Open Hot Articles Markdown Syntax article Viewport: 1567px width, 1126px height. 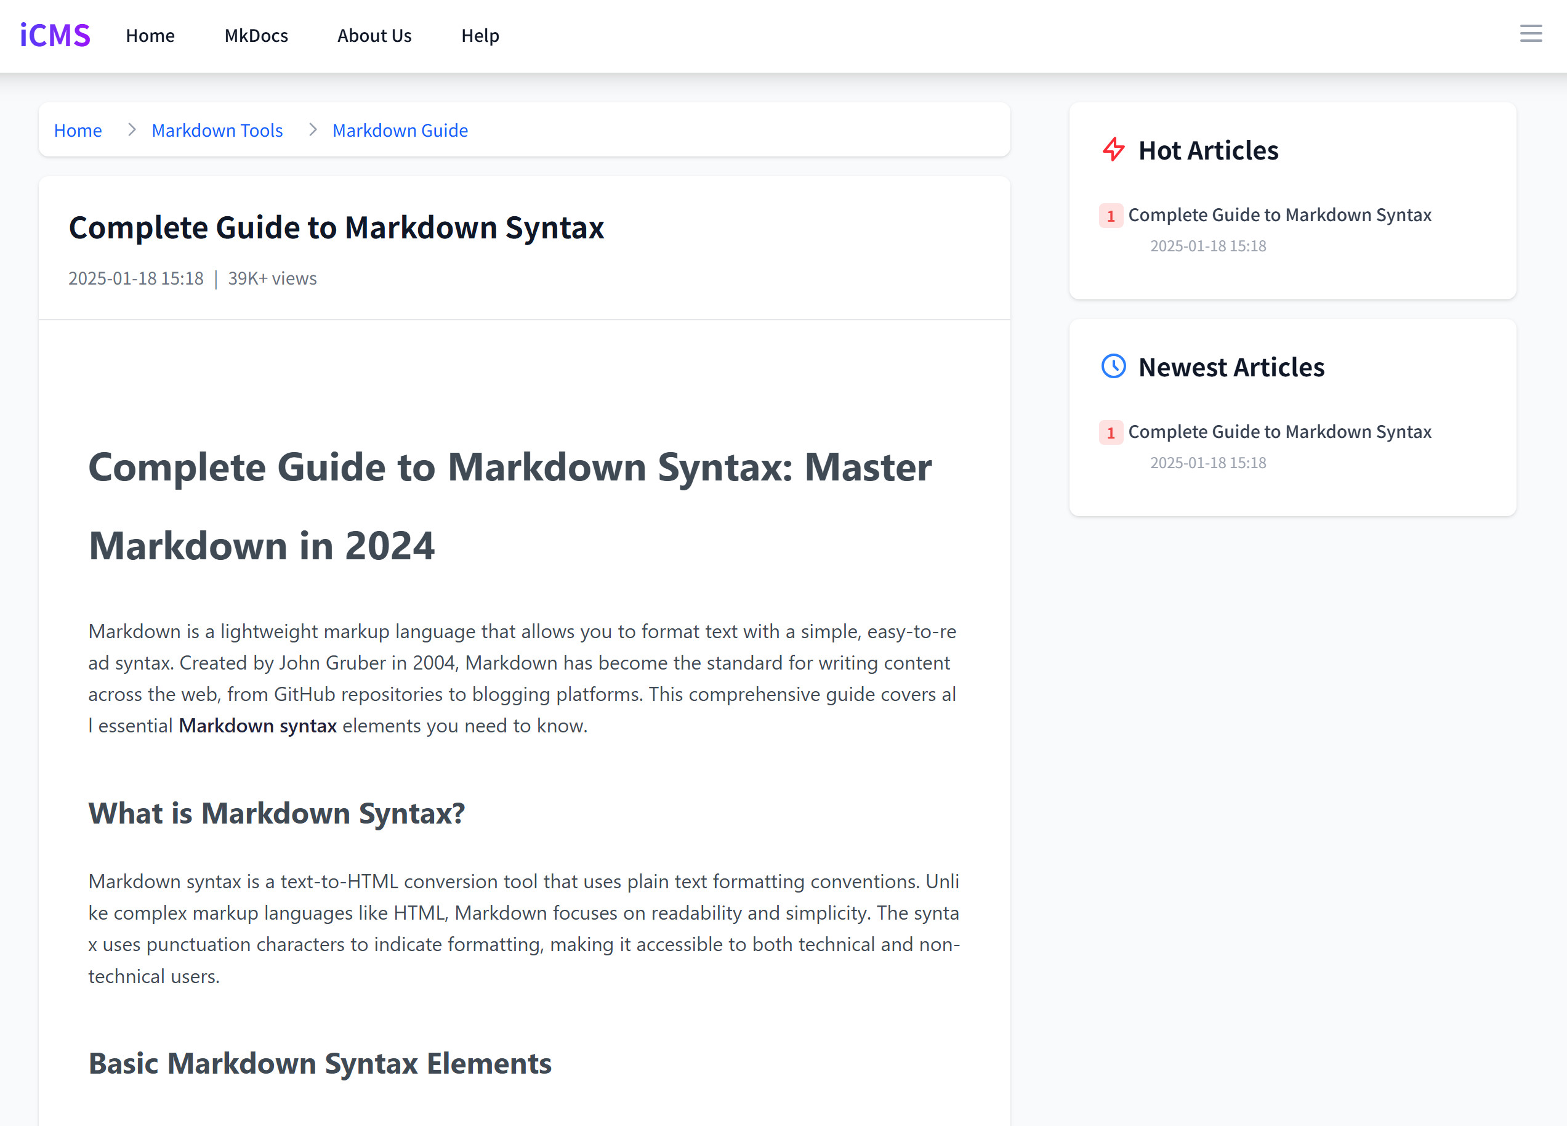pos(1279,215)
